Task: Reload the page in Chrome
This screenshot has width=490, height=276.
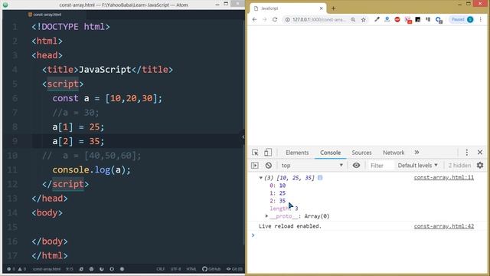Action: click(x=275, y=19)
